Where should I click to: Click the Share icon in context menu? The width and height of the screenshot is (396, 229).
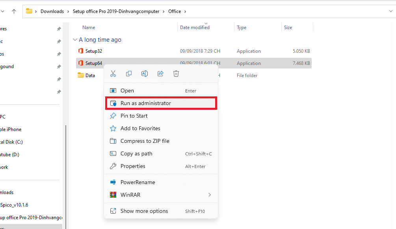click(x=160, y=74)
